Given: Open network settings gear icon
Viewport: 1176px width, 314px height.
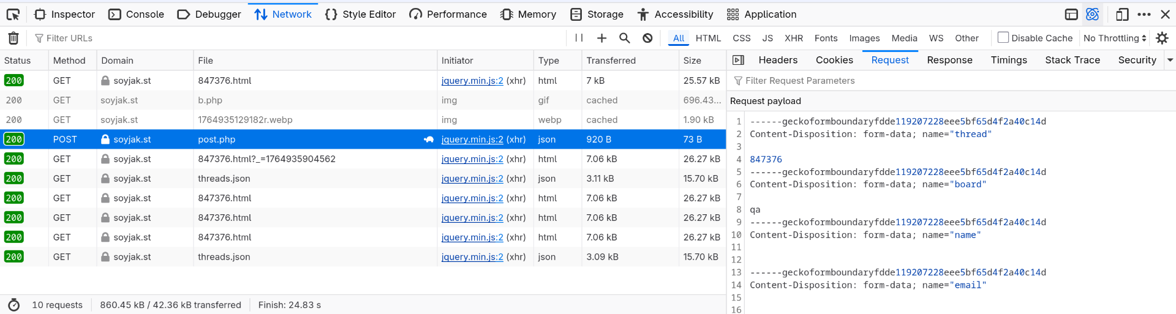Looking at the screenshot, I should (1162, 38).
